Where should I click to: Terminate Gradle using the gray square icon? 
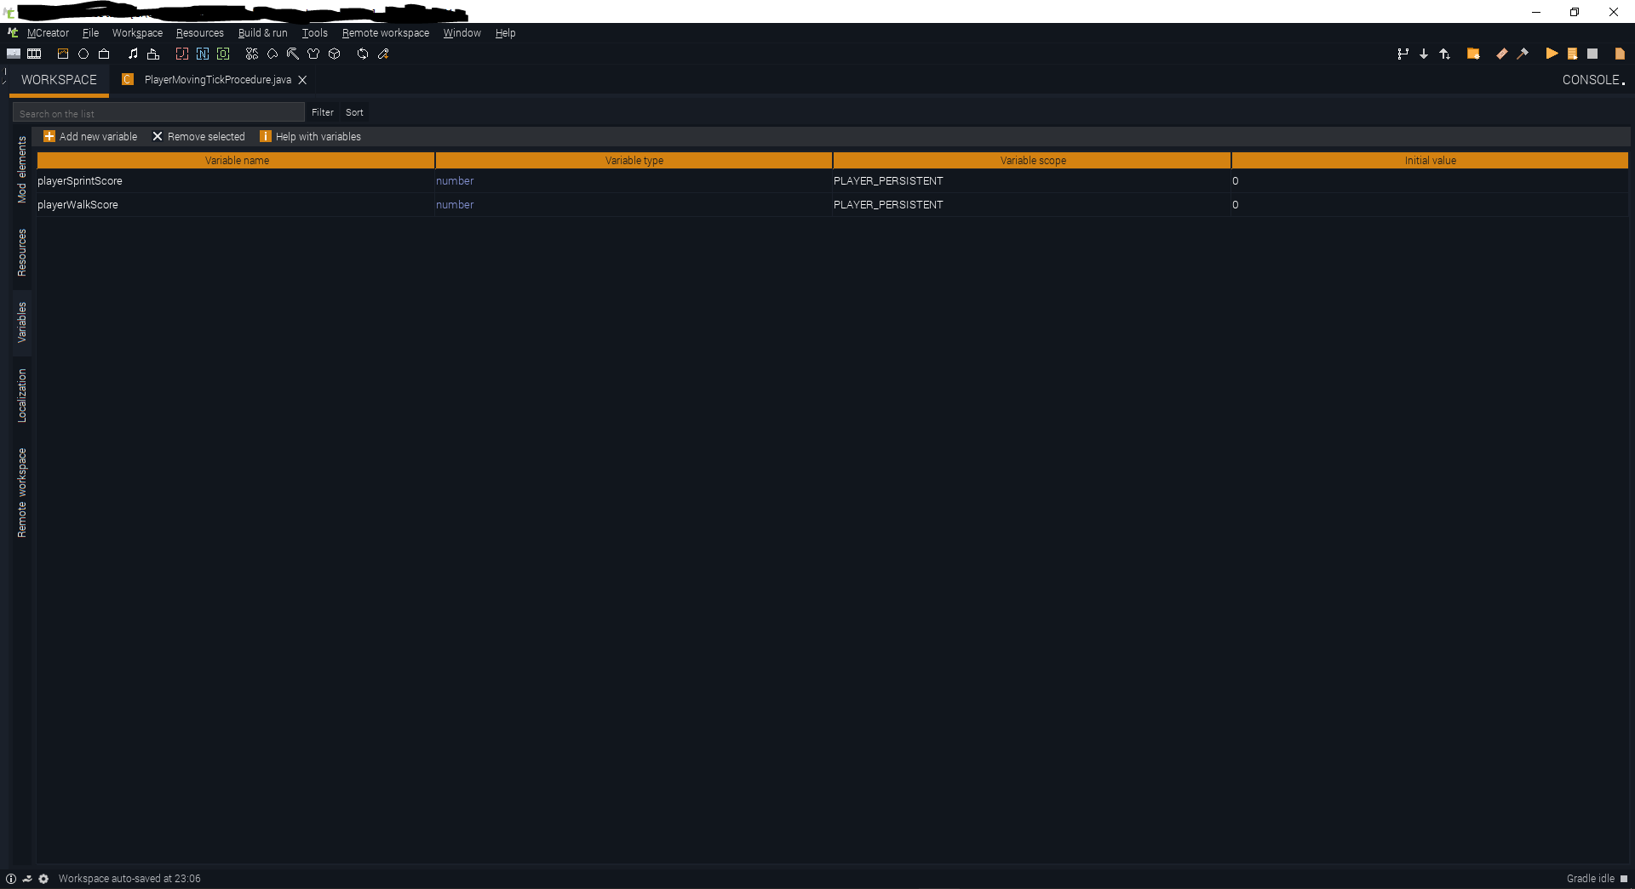(x=1593, y=54)
